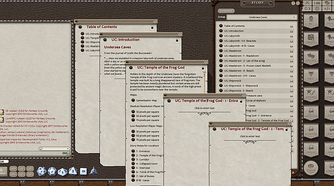Click the modifier stack number box
This screenshot has height=186, width=334.
coord(4,171)
